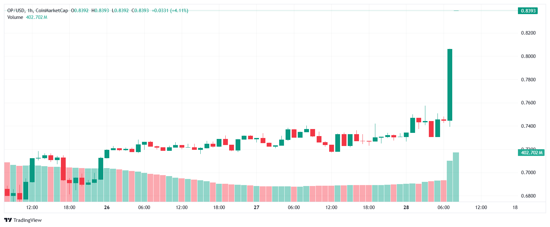Click date marker 28 on time axis
550x227 pixels.
(x=406, y=207)
